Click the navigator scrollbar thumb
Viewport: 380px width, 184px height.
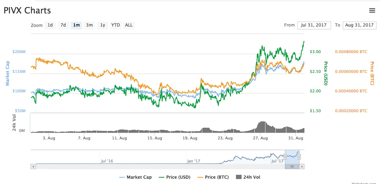[x=292, y=167]
